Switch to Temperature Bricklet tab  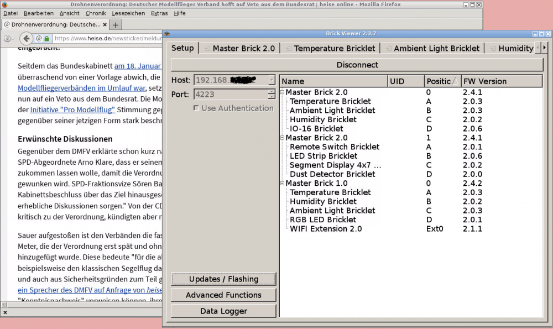(x=331, y=48)
